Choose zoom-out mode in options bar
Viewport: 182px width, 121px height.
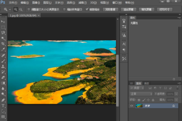point(21,9)
